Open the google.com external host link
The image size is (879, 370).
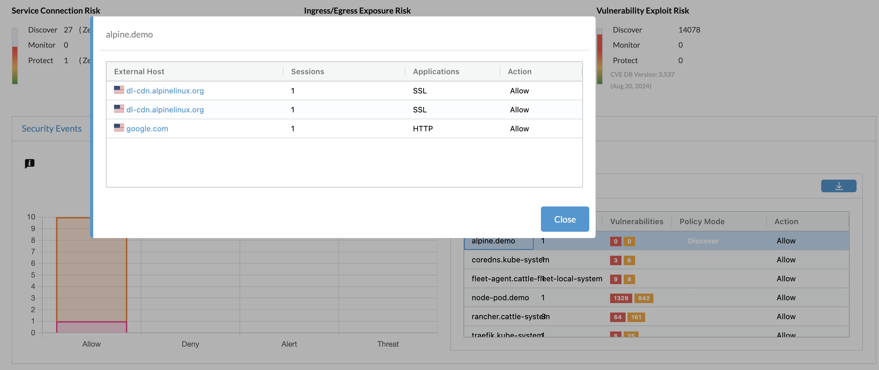[x=147, y=128]
